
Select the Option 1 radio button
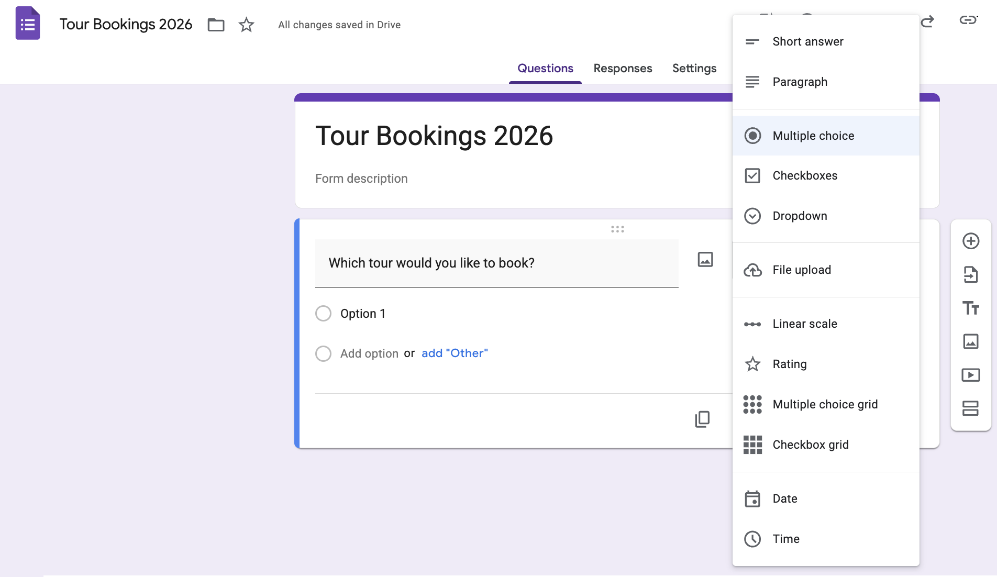[323, 313]
